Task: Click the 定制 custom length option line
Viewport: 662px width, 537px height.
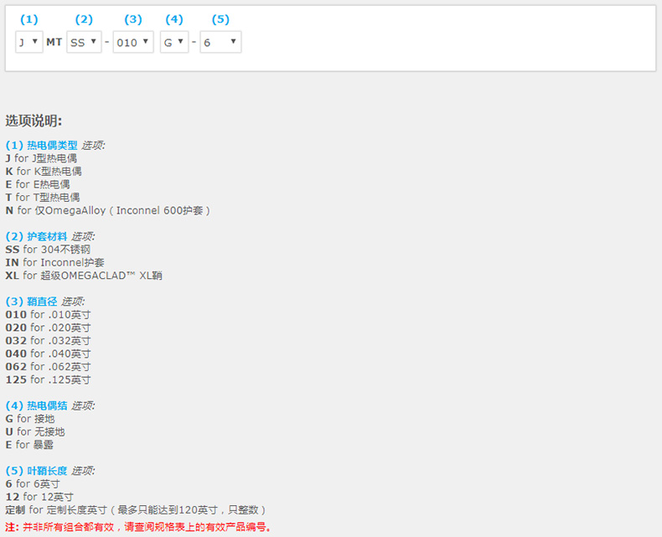Action: click(136, 510)
